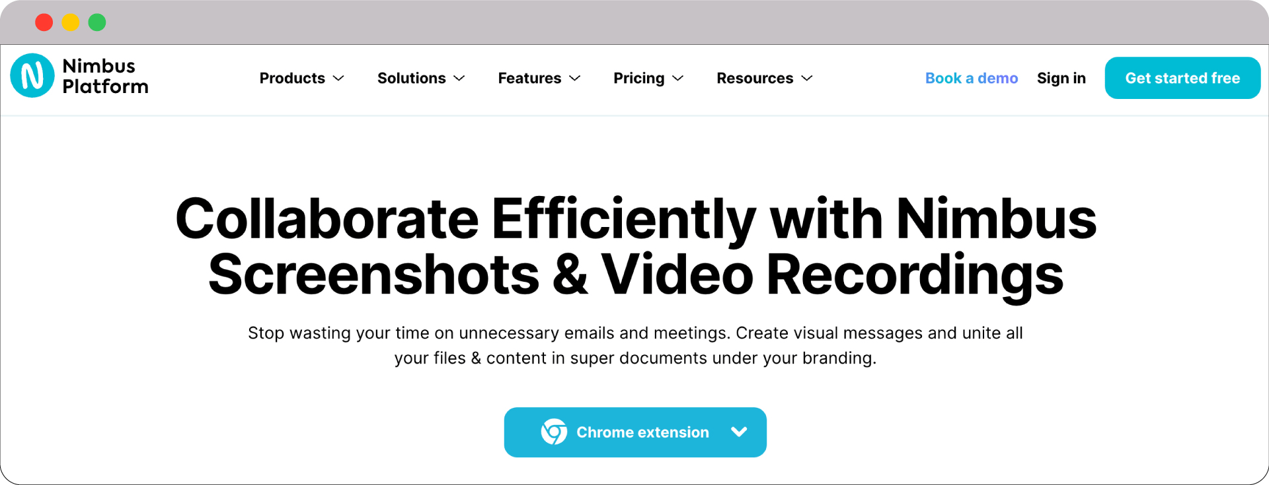Open the Products menu
The height and width of the screenshot is (485, 1269).
pyautogui.click(x=292, y=79)
